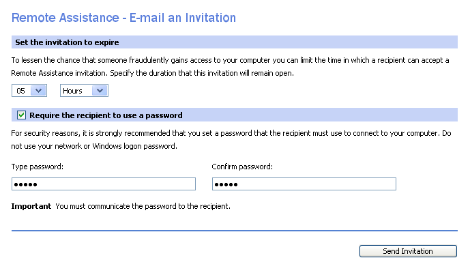Click the 'For security reasons' paragraph text

coord(231,140)
